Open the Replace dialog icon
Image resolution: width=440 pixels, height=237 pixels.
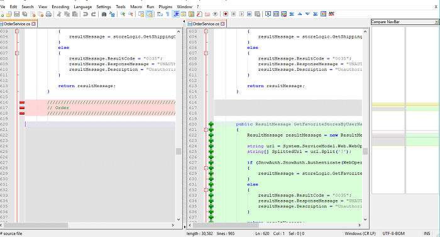(x=112, y=14)
